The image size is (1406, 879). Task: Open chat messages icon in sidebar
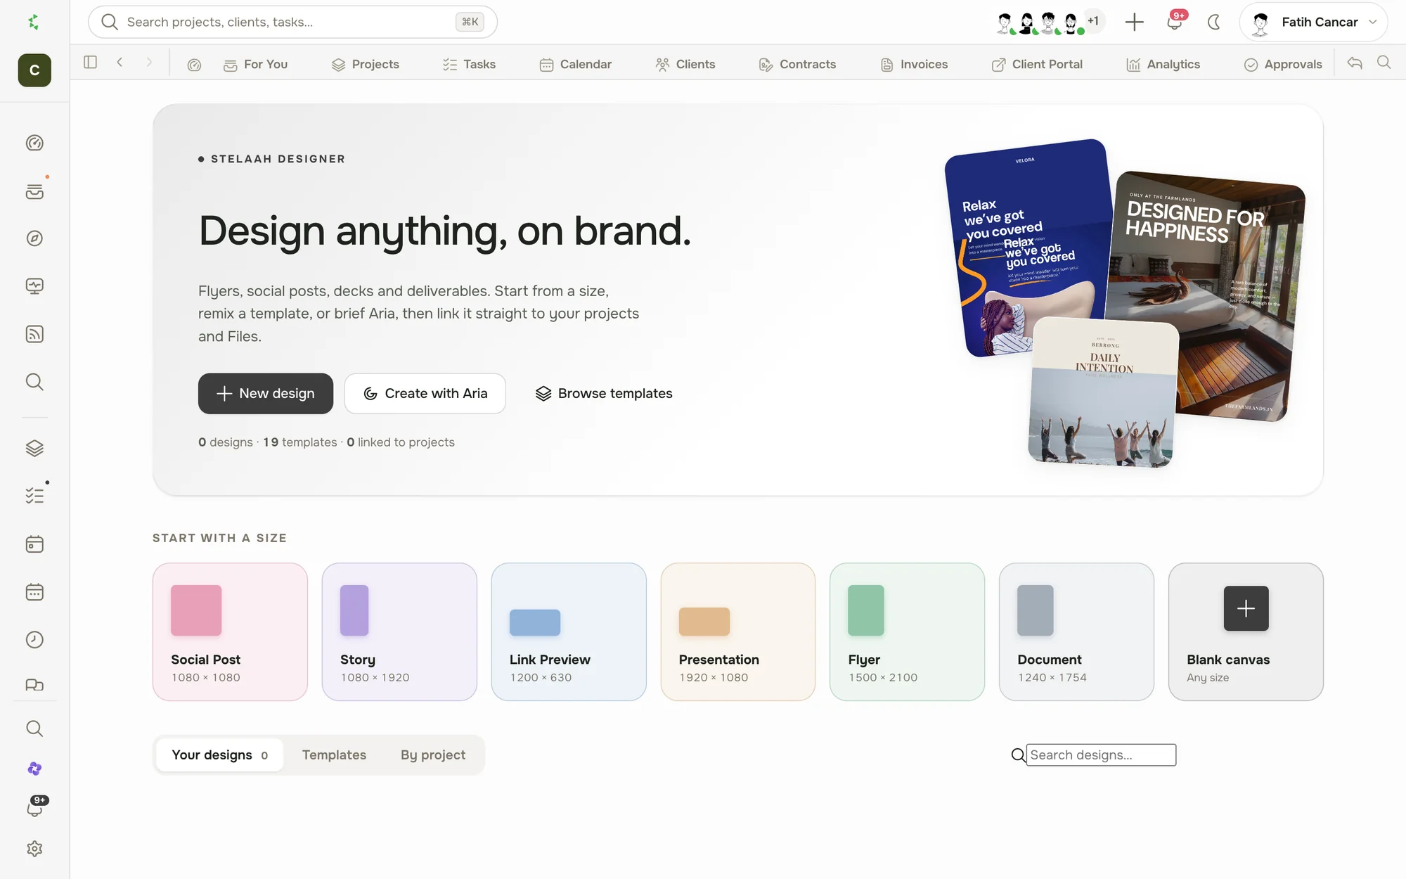(34, 685)
